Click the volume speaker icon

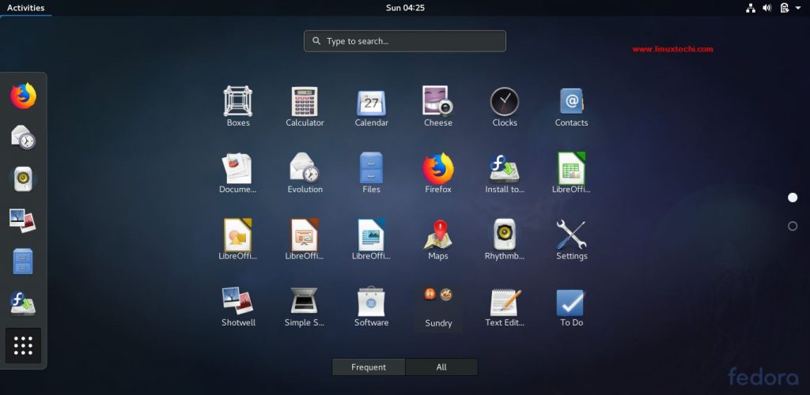pyautogui.click(x=767, y=8)
